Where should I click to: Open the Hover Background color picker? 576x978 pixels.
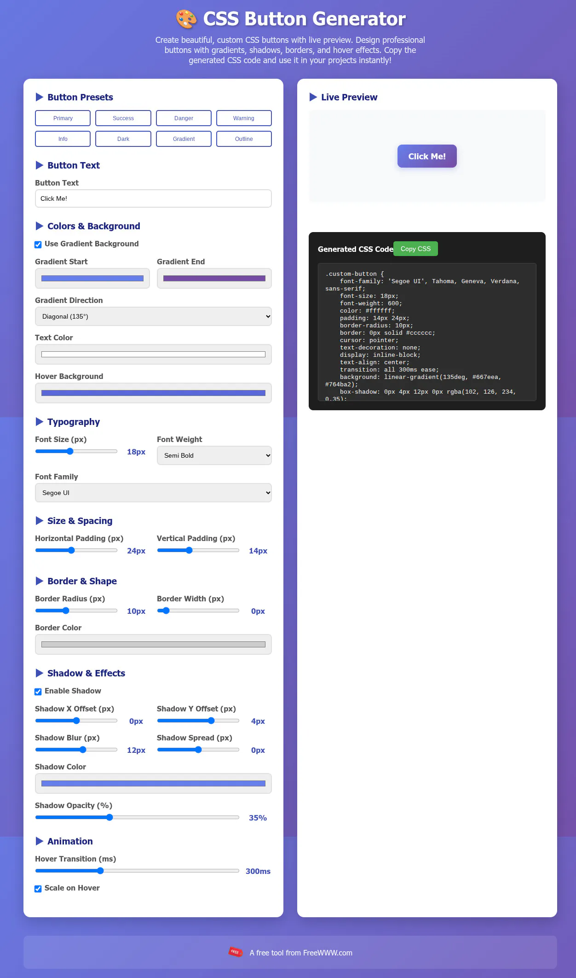[153, 393]
